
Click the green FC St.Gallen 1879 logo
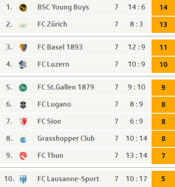pyautogui.click(x=23, y=88)
